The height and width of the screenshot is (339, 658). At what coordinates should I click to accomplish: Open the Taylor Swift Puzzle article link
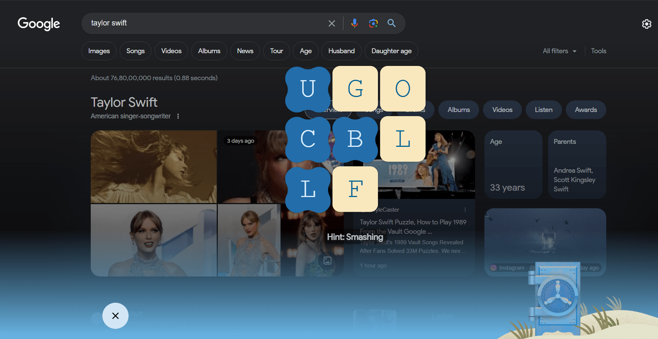[413, 227]
